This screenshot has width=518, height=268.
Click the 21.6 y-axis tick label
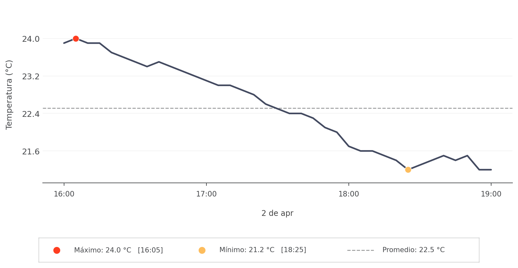click(x=31, y=151)
